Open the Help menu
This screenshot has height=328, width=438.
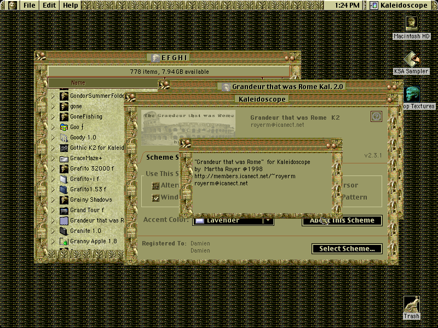(71, 5)
